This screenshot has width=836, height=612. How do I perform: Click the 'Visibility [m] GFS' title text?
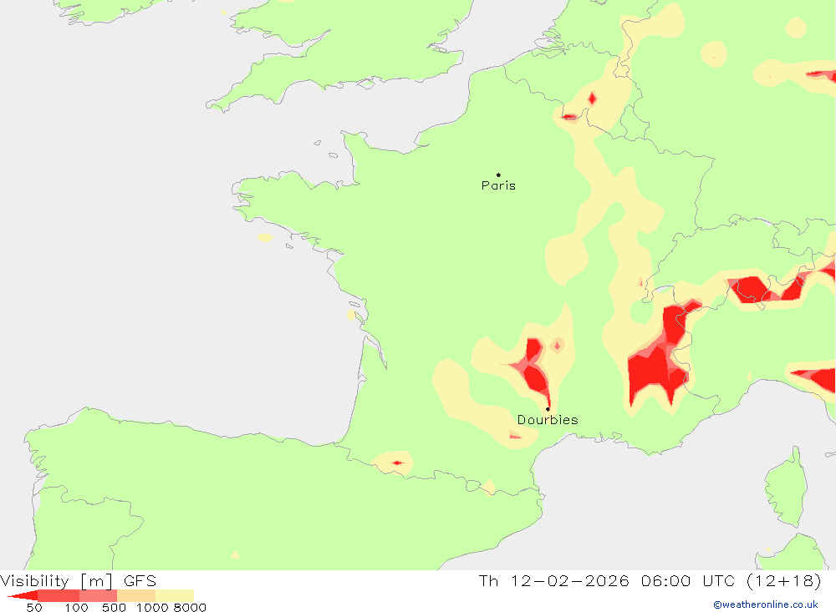click(x=79, y=580)
